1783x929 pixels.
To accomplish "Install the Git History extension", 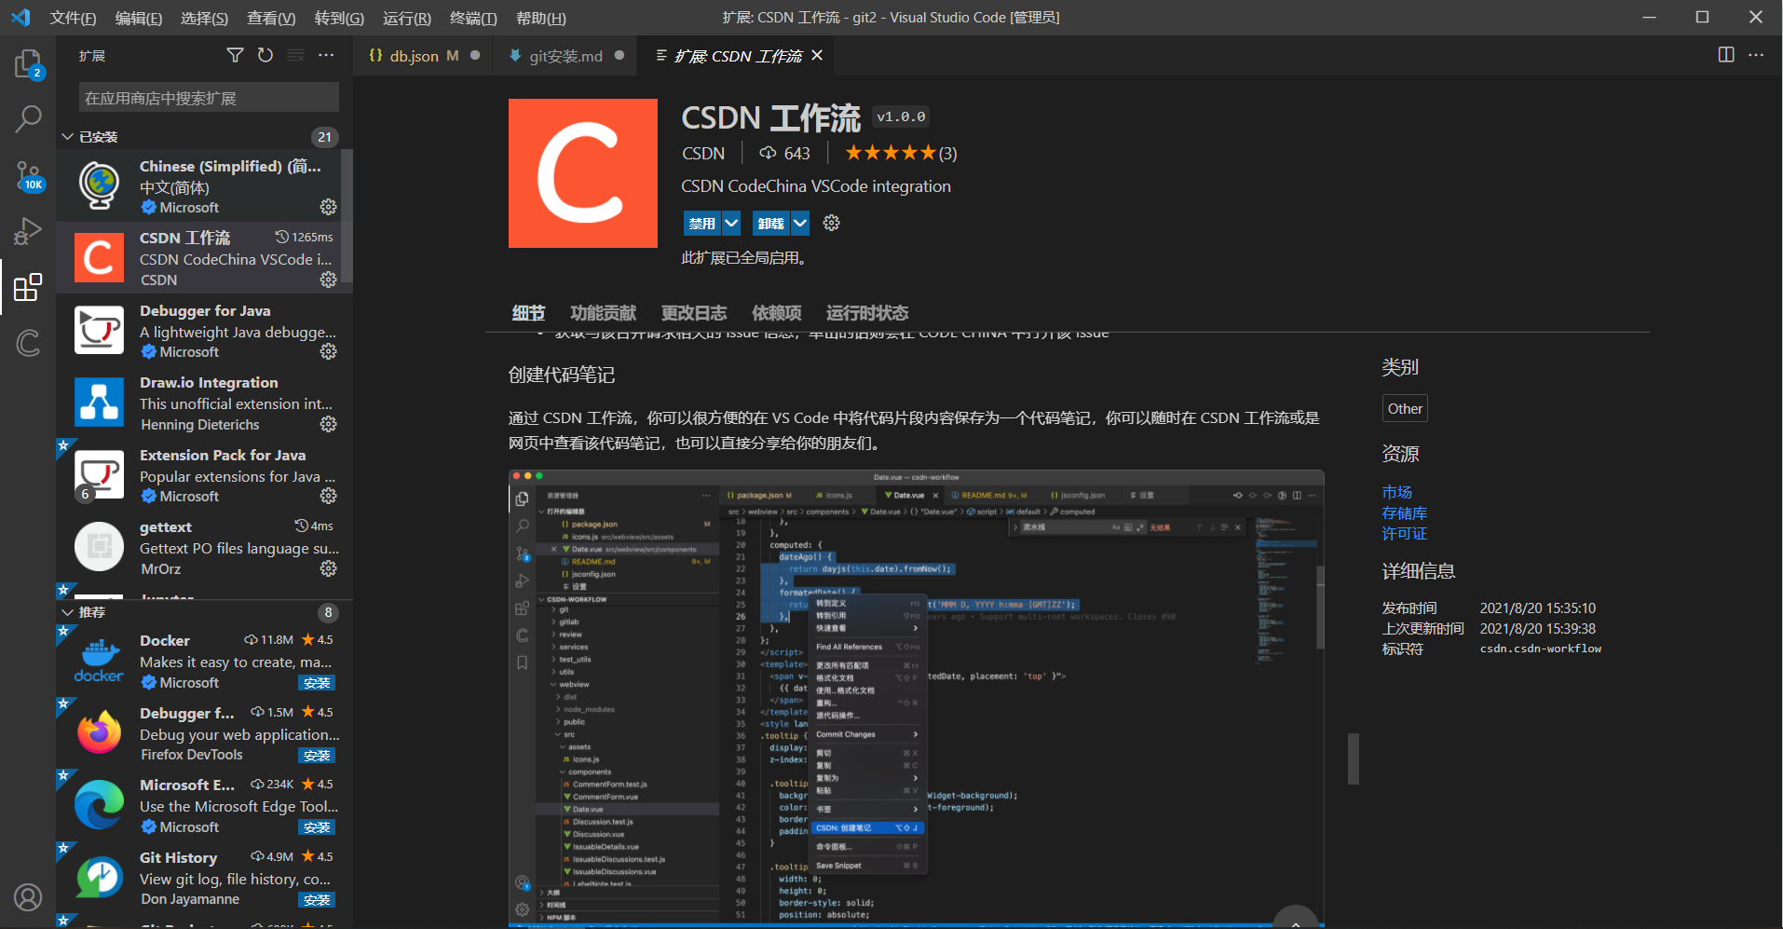I will (317, 900).
